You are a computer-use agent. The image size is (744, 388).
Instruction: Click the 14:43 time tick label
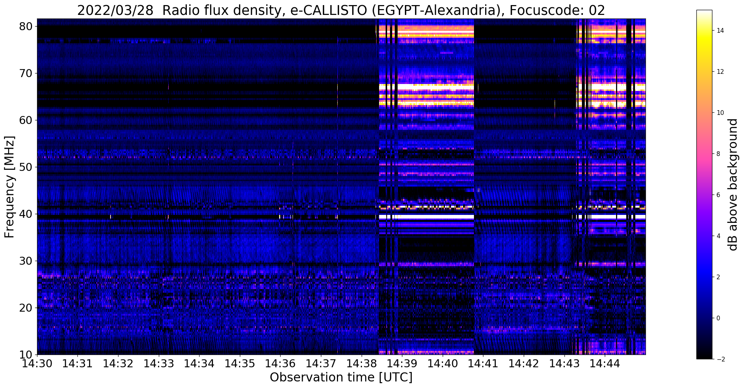point(564,363)
